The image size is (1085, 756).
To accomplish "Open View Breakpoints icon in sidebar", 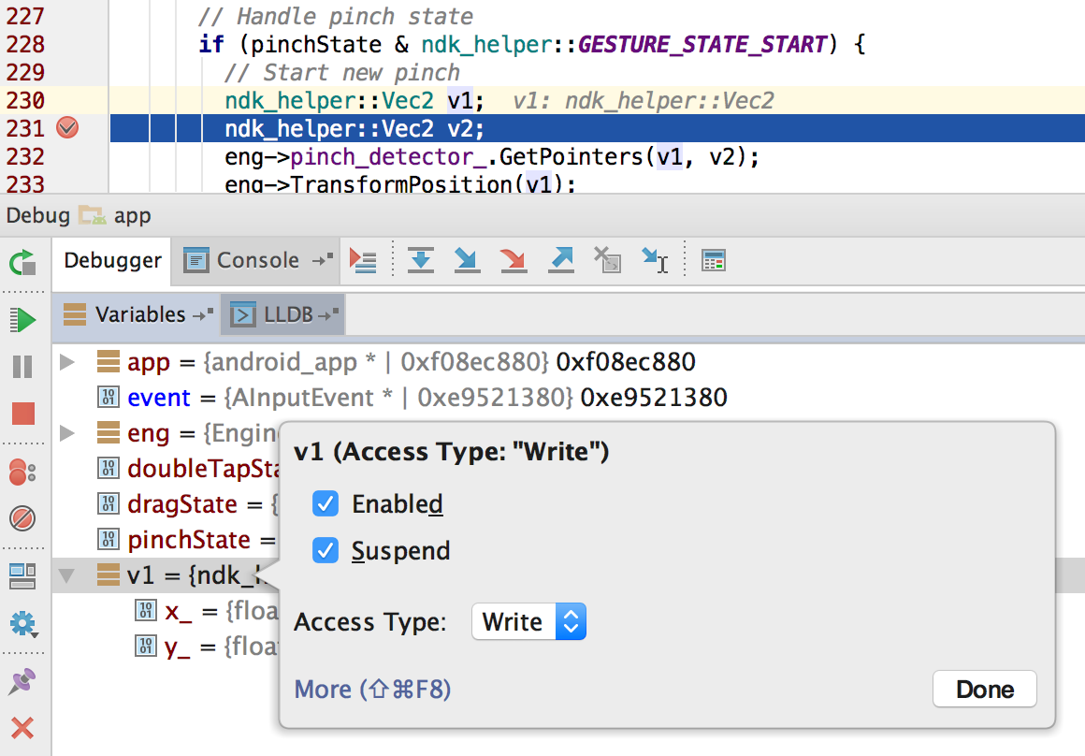I will point(22,472).
